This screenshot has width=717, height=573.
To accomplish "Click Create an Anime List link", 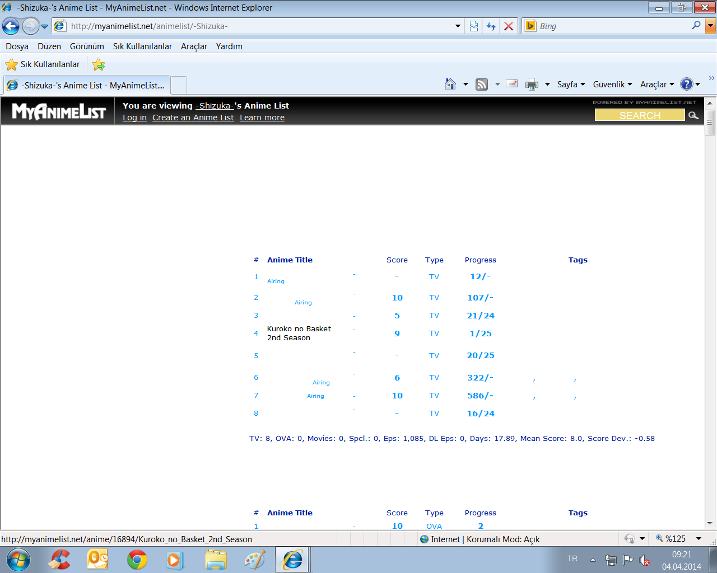I will (x=193, y=118).
